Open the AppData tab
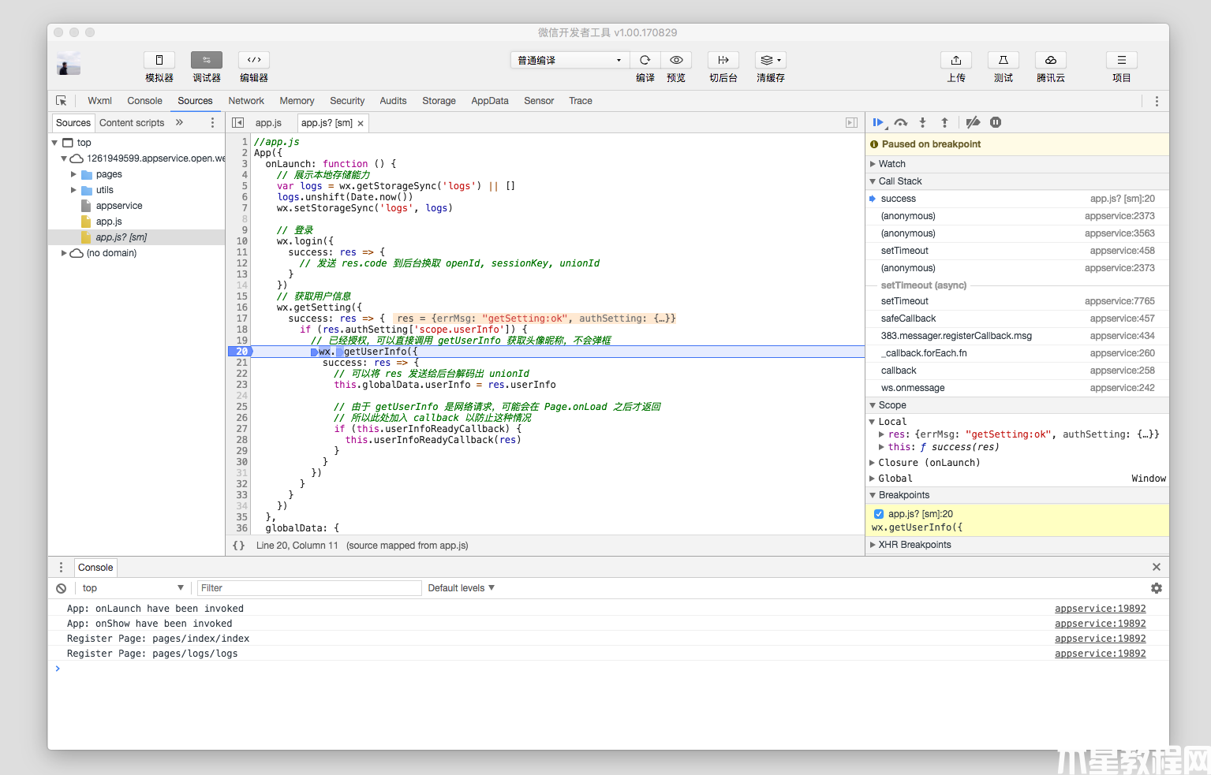 [490, 101]
